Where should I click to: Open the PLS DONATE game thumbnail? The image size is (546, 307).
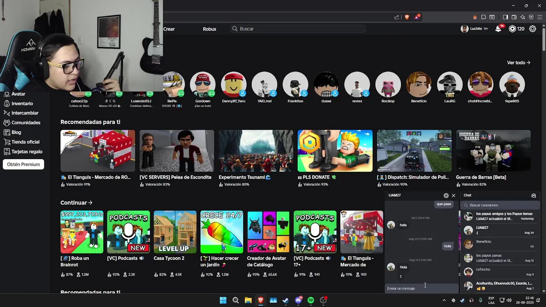coord(335,151)
